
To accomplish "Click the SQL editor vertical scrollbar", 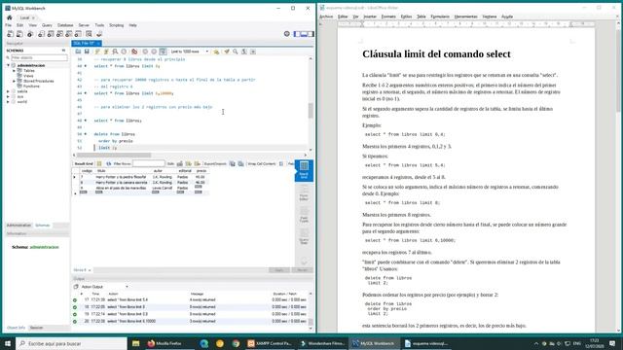I will click(311, 111).
